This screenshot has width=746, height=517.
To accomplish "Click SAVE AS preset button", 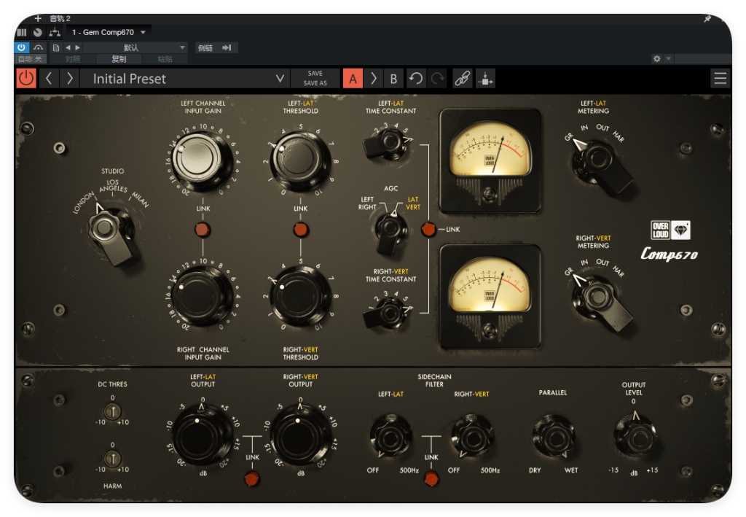I will 315,83.
